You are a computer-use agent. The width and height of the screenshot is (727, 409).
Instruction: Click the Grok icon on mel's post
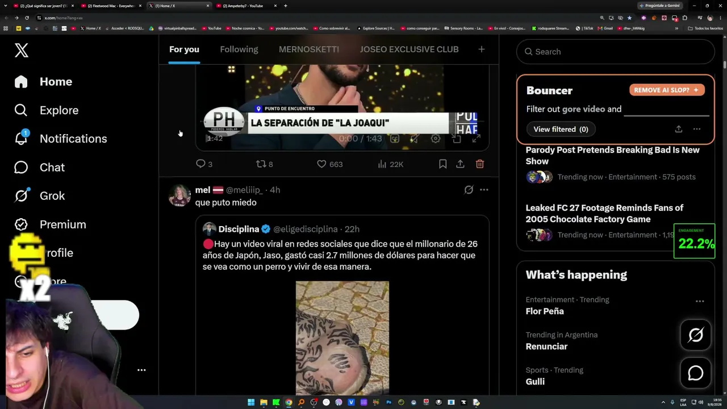pos(469,190)
